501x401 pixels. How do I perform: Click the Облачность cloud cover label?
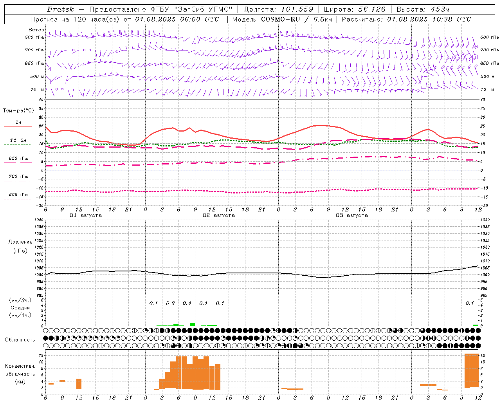point(20,340)
